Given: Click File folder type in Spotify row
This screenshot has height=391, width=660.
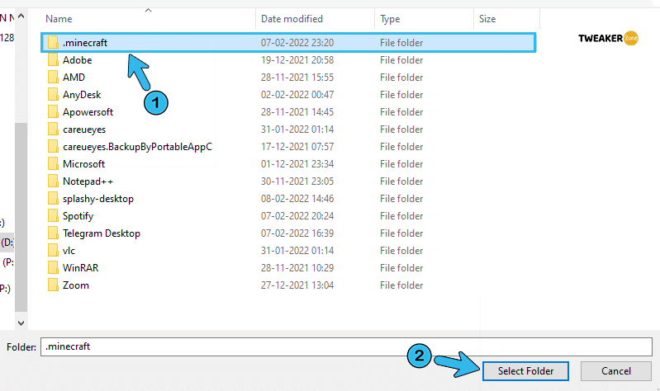Looking at the screenshot, I should coord(401,215).
